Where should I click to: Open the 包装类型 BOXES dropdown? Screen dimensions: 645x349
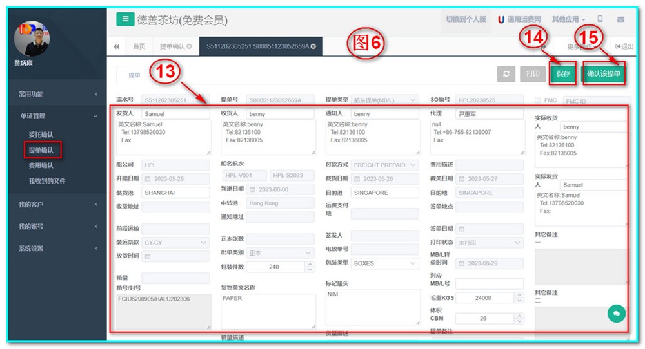[384, 263]
